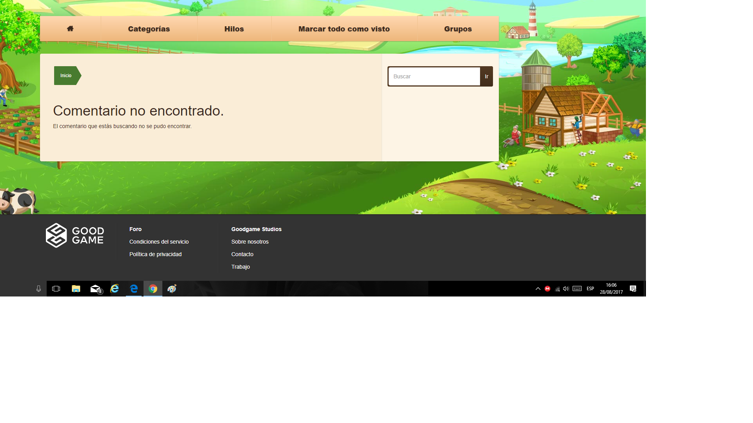Open Mail app in taskbar
Viewport: 753px width, 423px height.
click(x=95, y=289)
